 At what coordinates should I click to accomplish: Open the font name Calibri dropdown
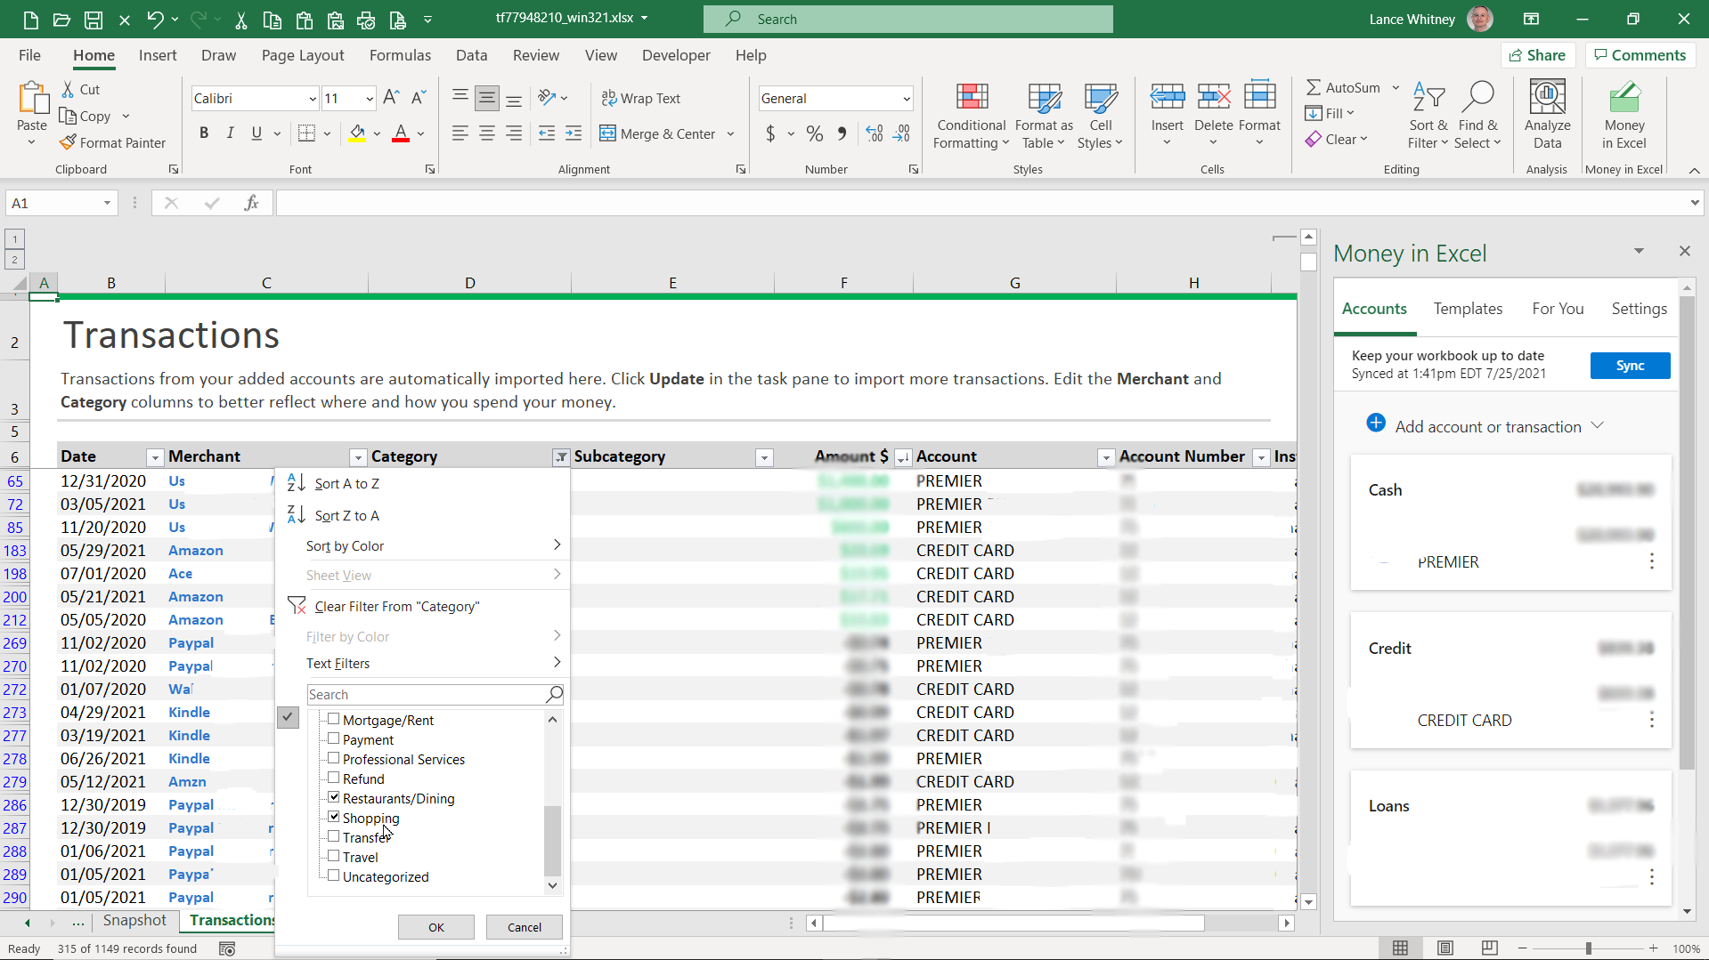pos(313,99)
